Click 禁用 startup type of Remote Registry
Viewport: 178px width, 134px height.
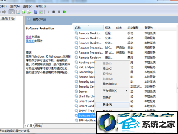tap(130, 58)
